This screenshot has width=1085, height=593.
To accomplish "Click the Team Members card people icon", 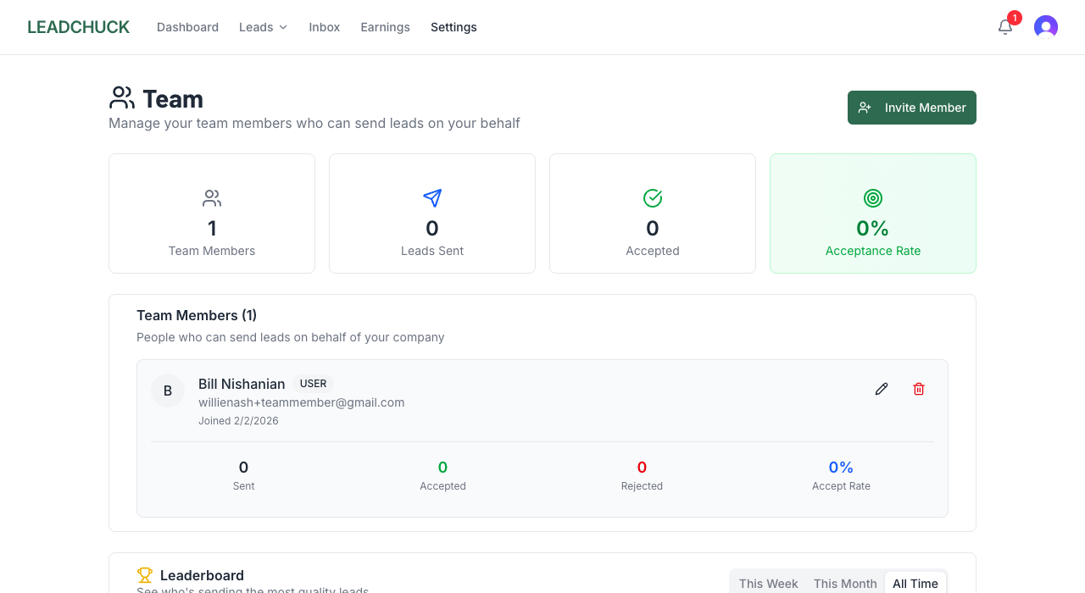I will 212,198.
